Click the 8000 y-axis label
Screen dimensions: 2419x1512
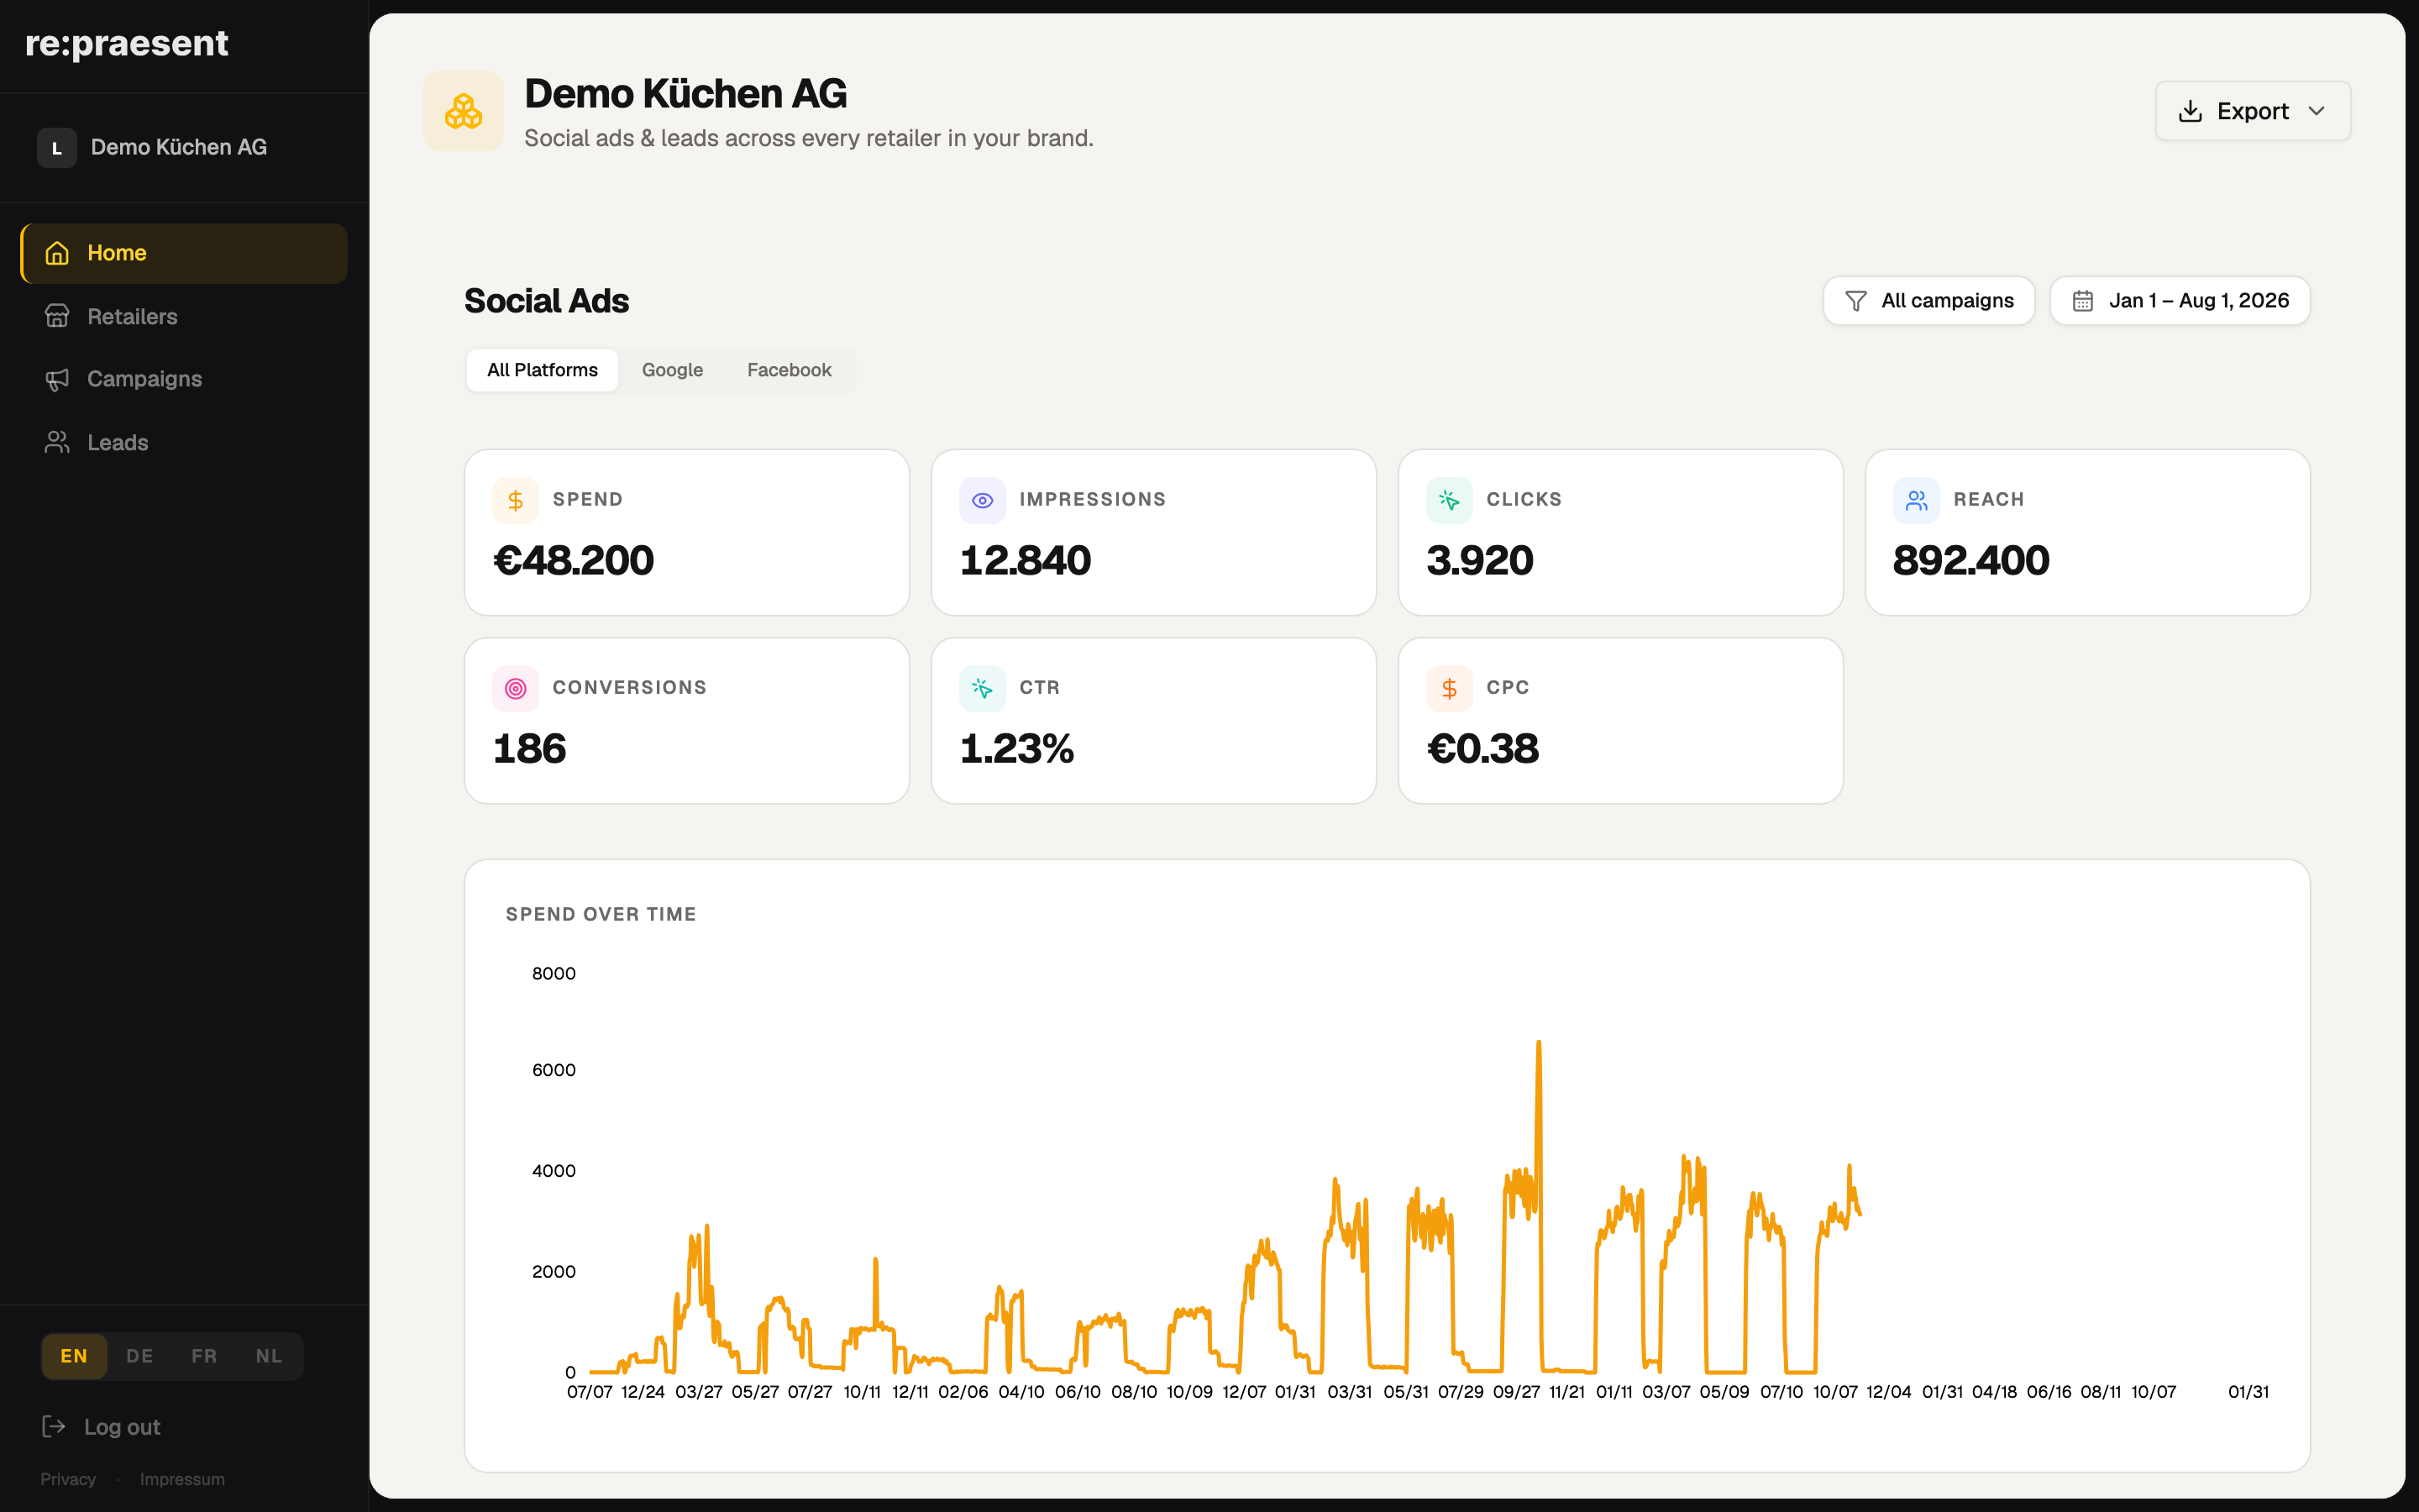pos(554,974)
